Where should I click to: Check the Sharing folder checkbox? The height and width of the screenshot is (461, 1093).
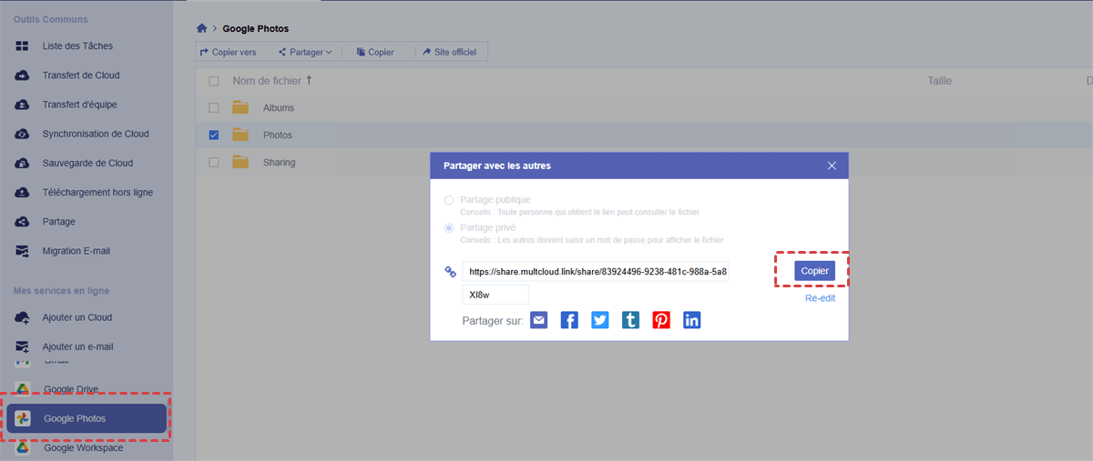tap(214, 163)
